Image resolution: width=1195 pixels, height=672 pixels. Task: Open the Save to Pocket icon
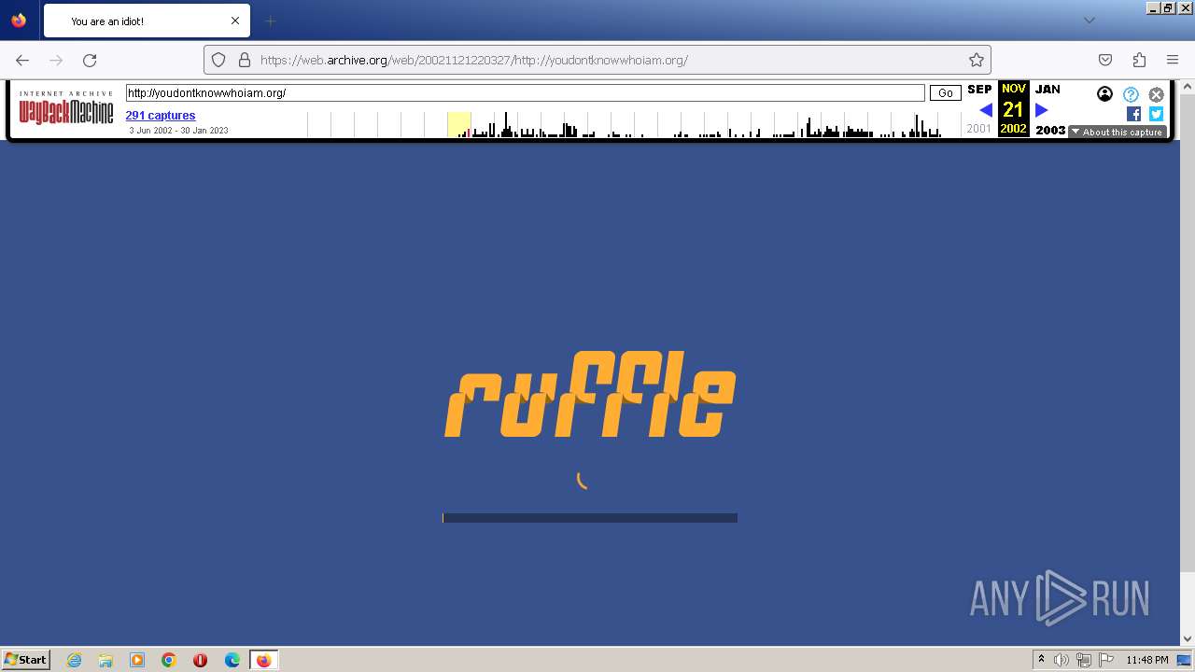click(x=1105, y=60)
